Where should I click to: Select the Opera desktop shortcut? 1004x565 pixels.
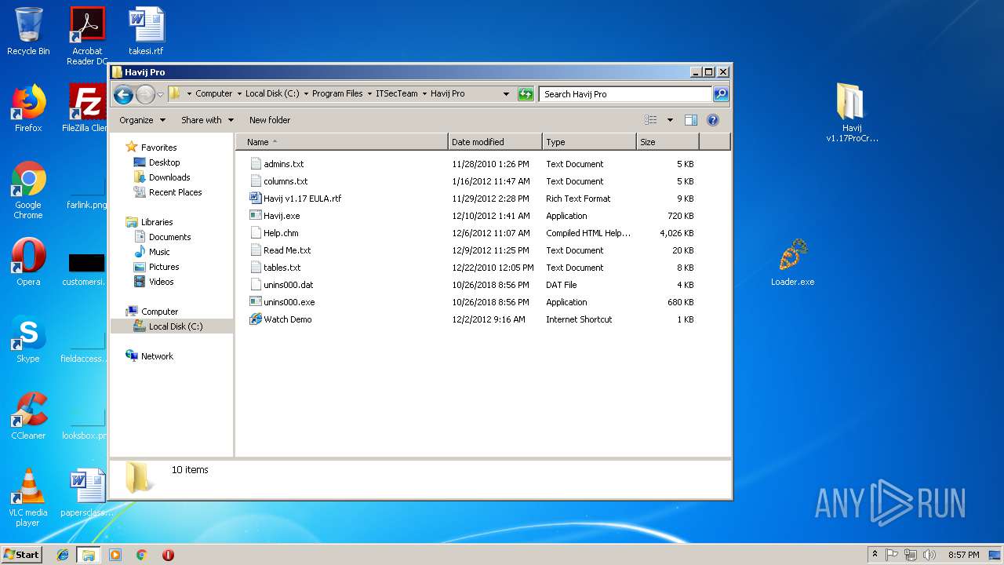[x=28, y=262]
